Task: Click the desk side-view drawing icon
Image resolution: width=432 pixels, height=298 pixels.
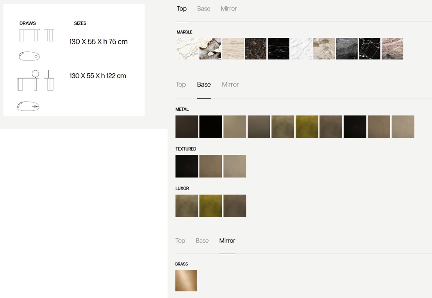Action: 49,35
